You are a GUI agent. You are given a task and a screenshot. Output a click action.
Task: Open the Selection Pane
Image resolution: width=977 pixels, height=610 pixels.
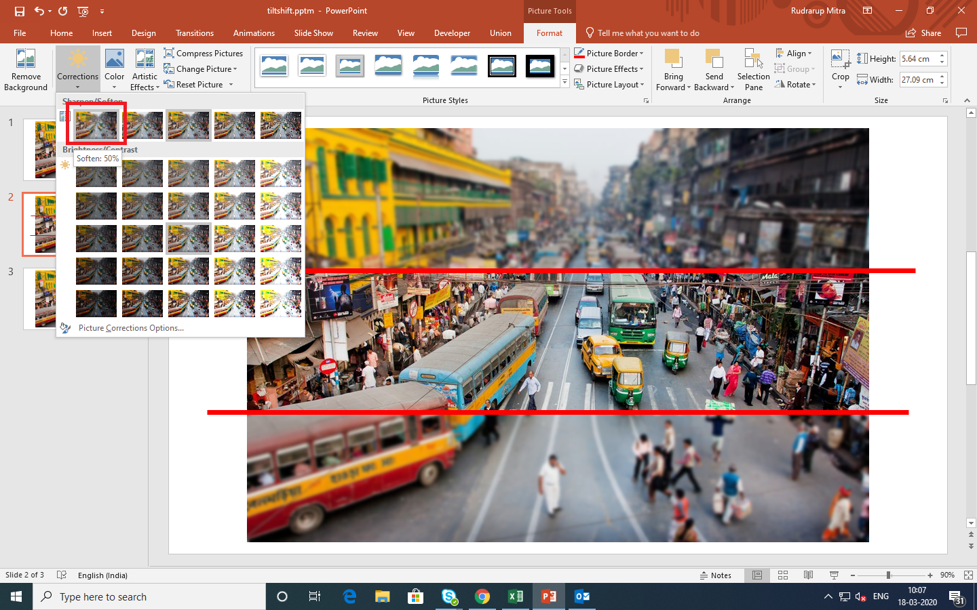pos(753,70)
